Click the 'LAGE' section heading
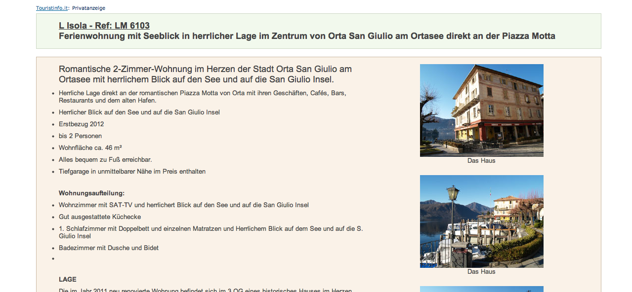This screenshot has height=292, width=632. (67, 280)
